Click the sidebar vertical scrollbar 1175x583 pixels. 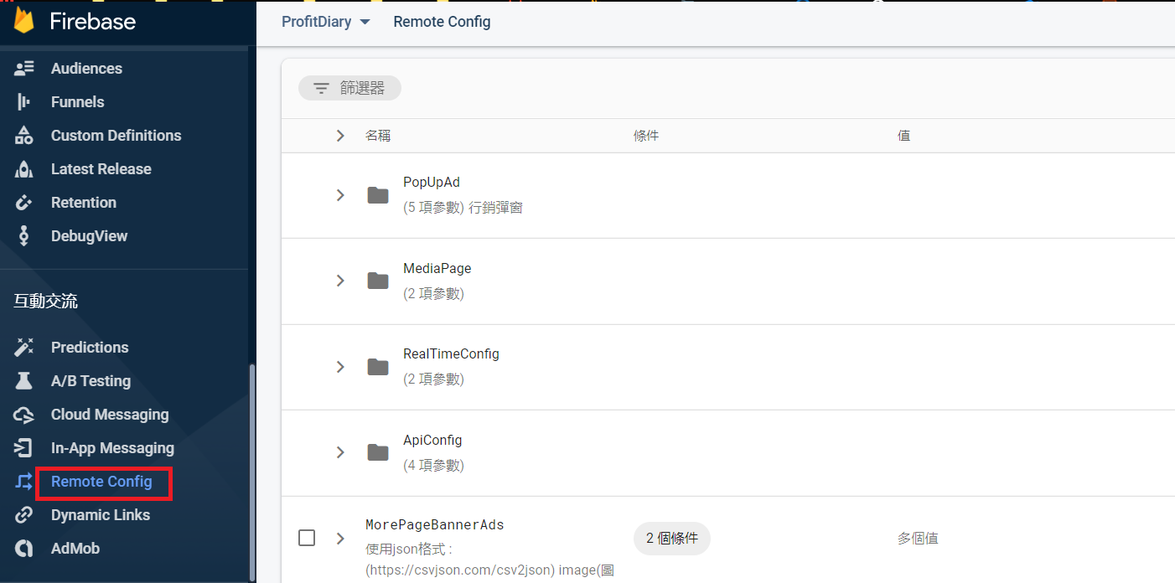coord(252,469)
